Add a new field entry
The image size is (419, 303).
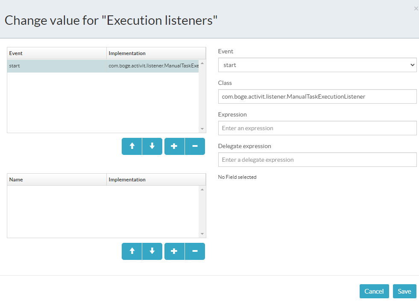tap(174, 251)
